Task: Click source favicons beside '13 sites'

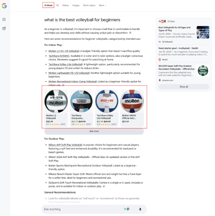Action: click(x=162, y=21)
